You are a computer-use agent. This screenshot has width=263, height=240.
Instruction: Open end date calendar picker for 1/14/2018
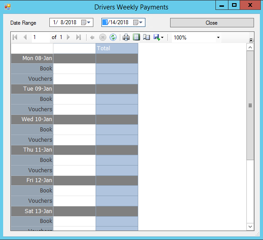point(138,22)
